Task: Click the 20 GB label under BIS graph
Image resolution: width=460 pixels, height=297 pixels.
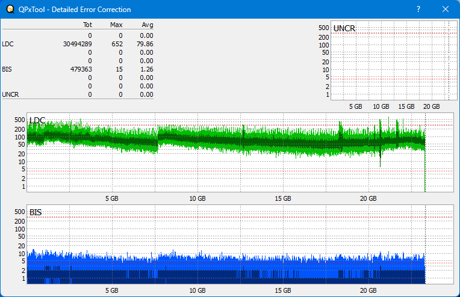Action: click(x=368, y=290)
